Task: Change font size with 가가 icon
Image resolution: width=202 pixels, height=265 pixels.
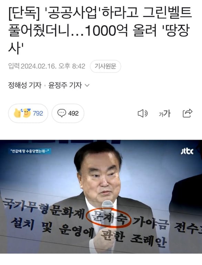Action: pos(165,114)
